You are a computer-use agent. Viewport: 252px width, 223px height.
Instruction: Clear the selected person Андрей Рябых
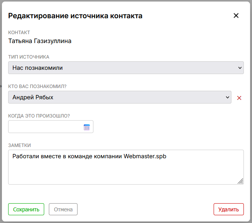tap(239, 98)
